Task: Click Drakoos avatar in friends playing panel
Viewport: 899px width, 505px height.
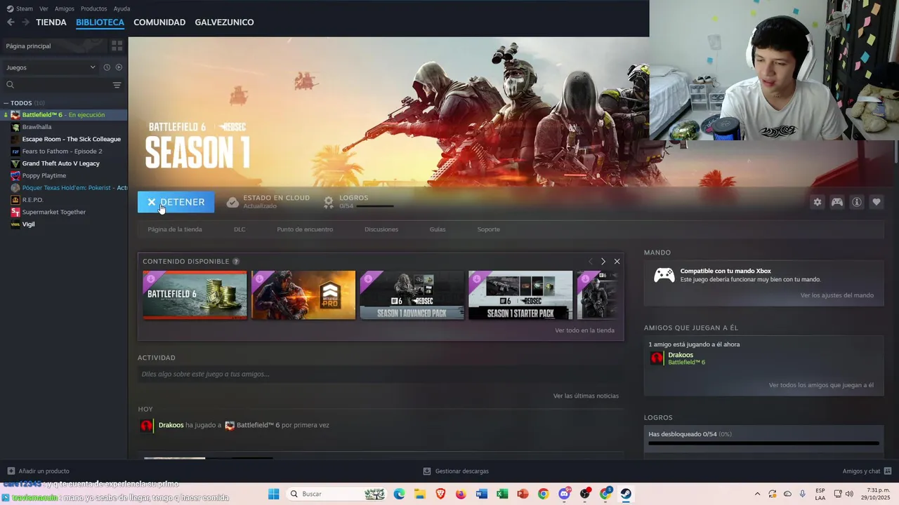Action: [x=657, y=358]
